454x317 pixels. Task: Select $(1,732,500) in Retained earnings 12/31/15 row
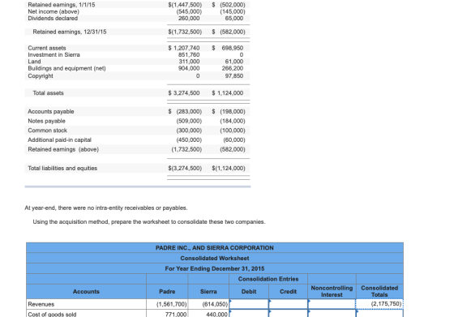(x=185, y=32)
